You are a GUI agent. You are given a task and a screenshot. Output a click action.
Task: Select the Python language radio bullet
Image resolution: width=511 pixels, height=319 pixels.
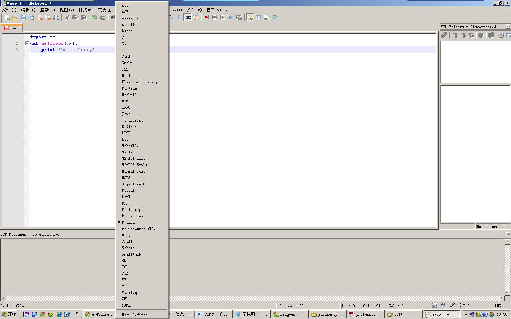click(119, 222)
